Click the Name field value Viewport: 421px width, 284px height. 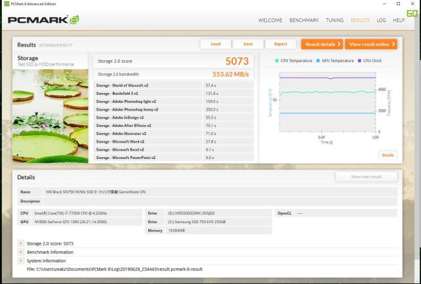pos(220,192)
